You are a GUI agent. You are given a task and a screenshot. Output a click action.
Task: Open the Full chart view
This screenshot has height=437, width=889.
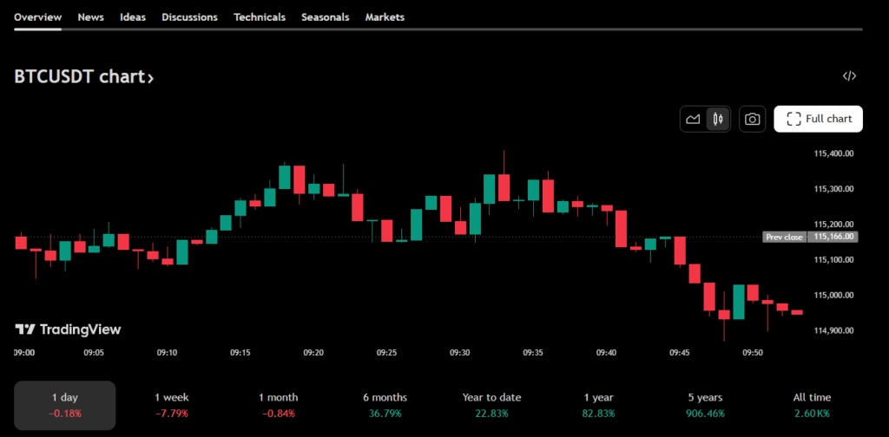tap(818, 119)
